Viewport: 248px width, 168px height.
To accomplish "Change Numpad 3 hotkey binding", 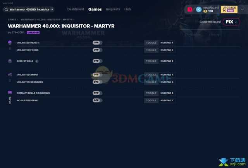I will click(167, 61).
